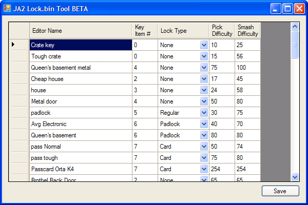Click the Save button
308x205 pixels.
(x=280, y=191)
